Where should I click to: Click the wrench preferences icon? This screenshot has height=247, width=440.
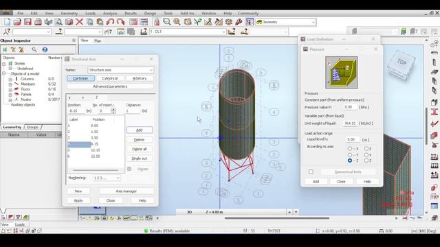239,22
